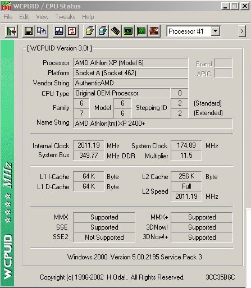
Task: Click the System Bus value 349.77
Action: 89,156
